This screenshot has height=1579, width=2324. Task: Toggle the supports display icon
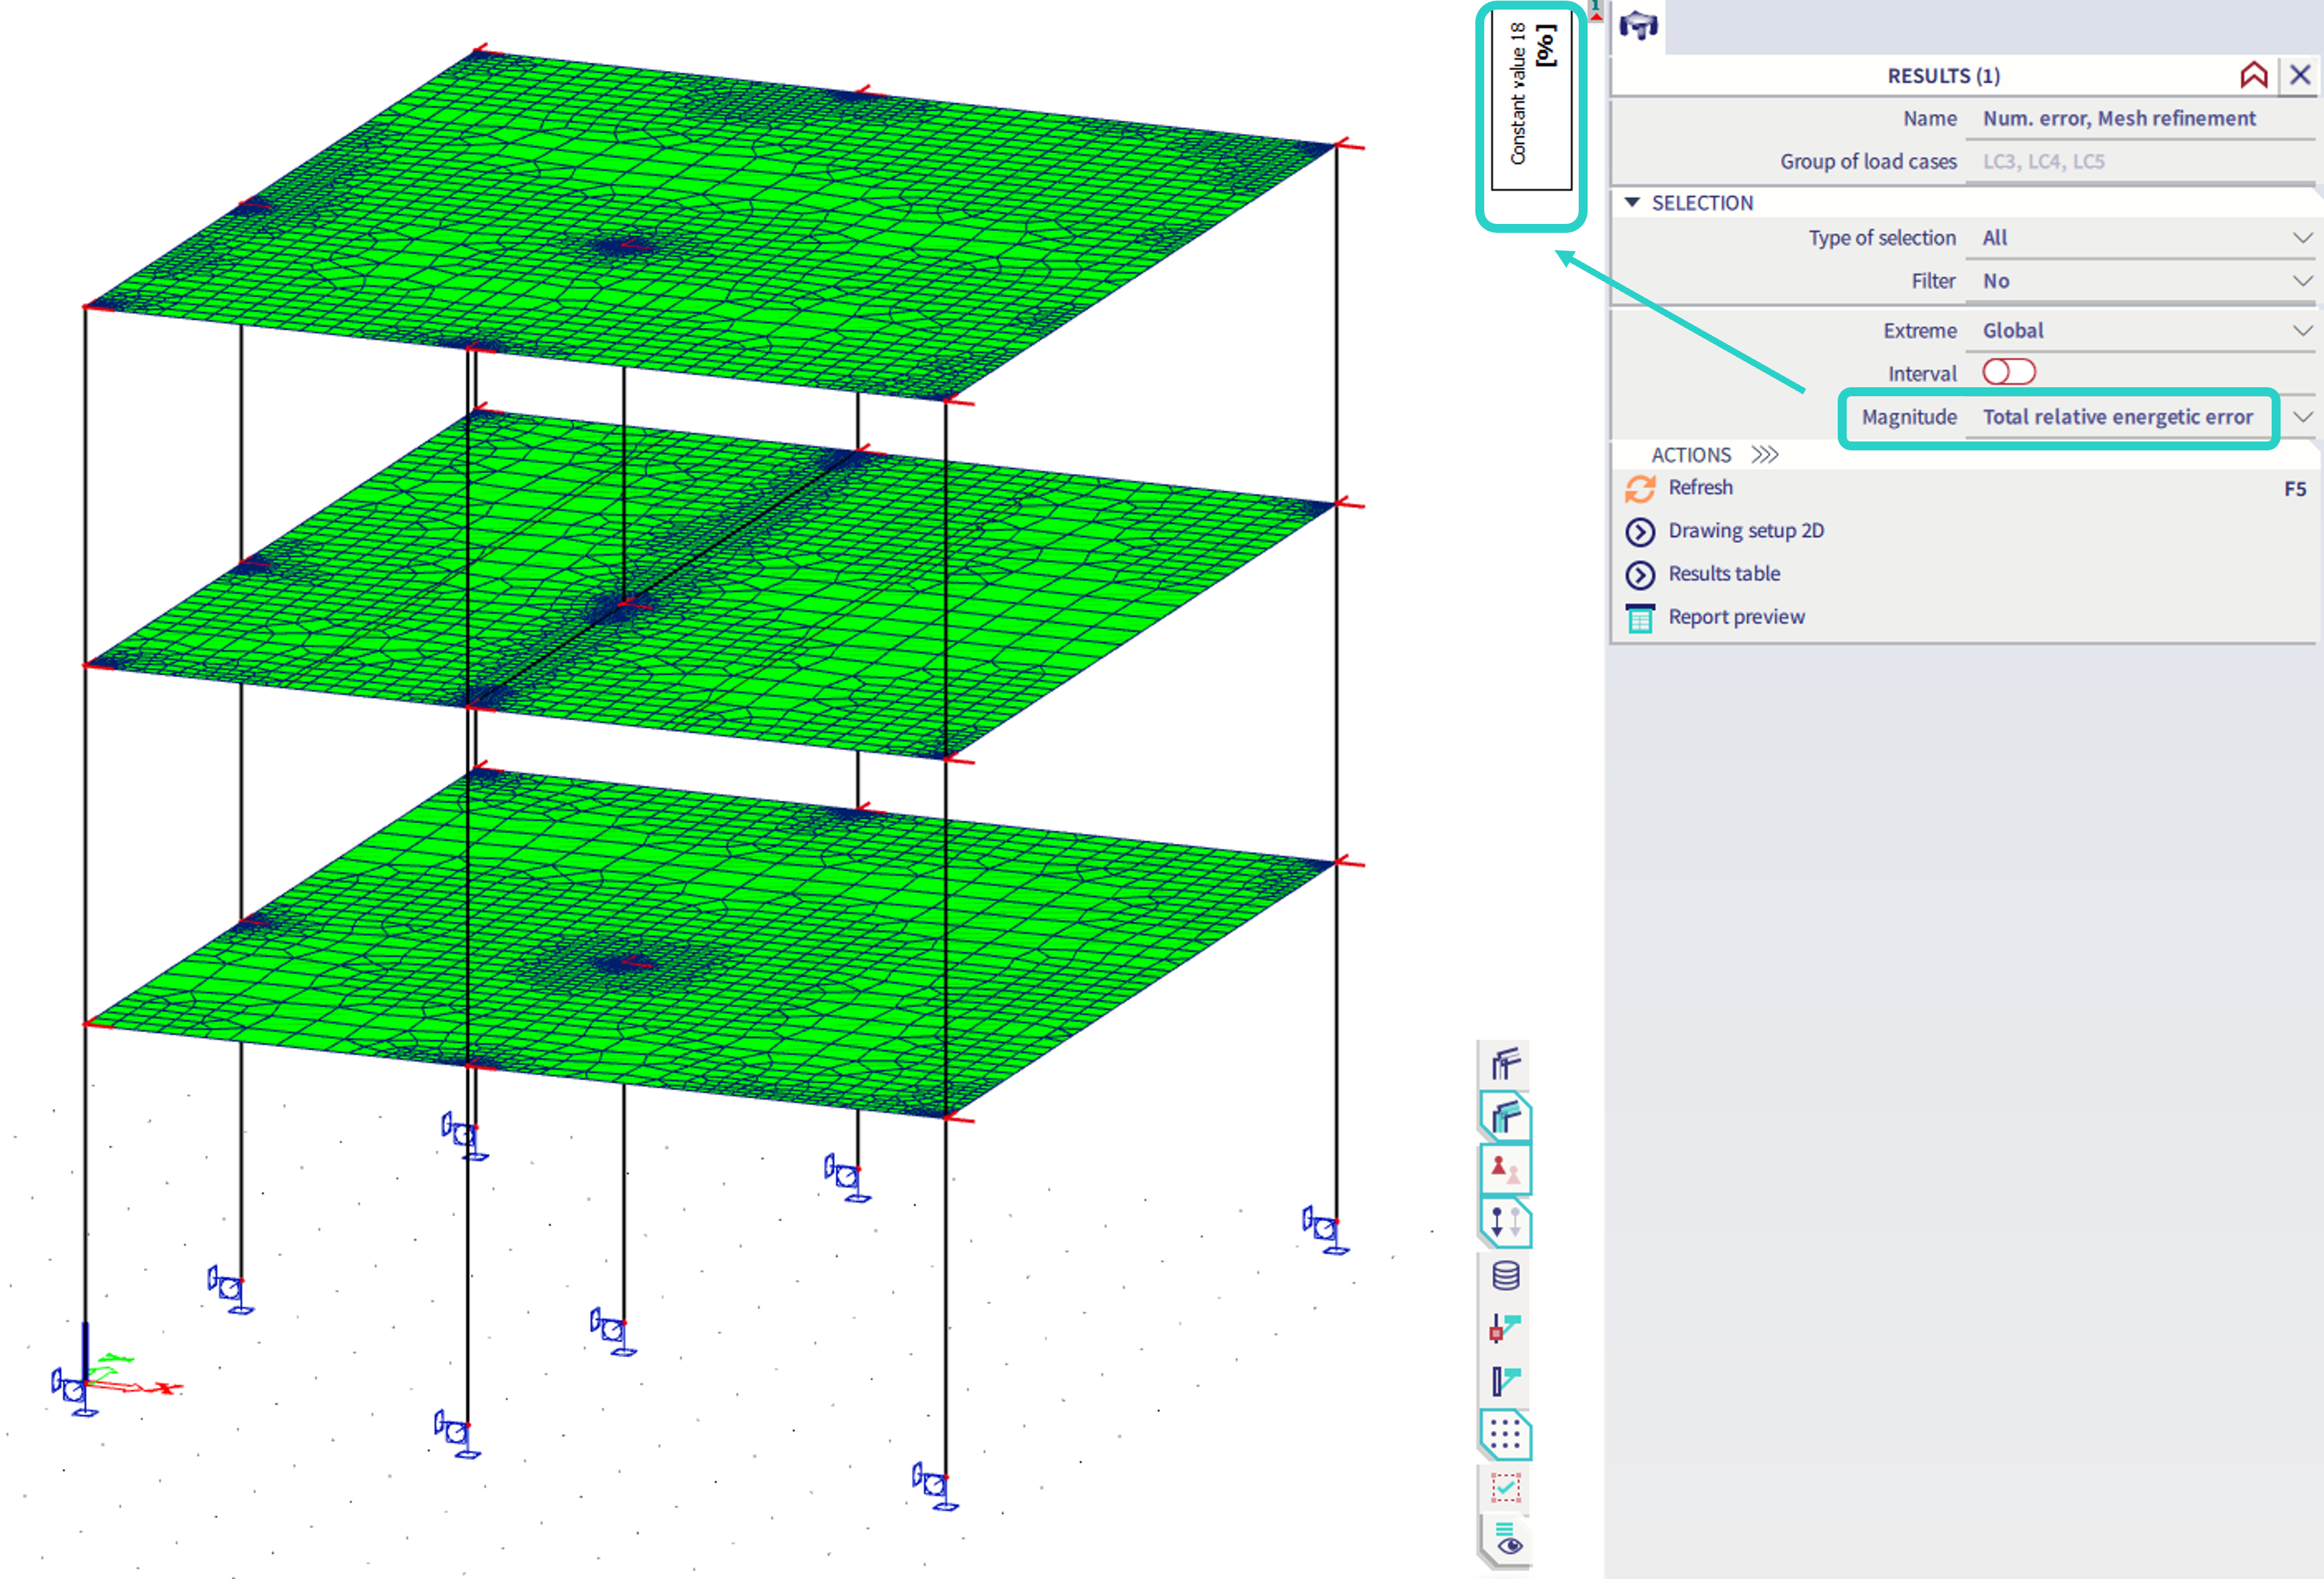tap(1505, 1168)
